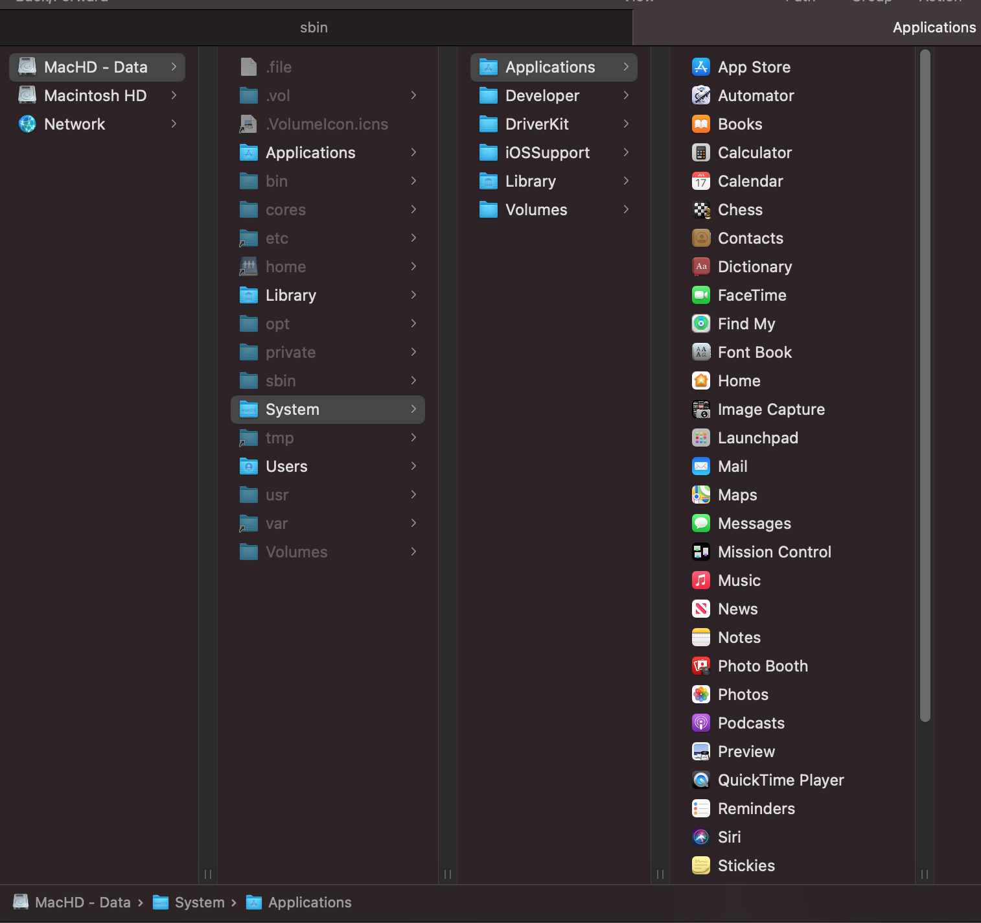
Task: Open the App Store app icon
Action: pyautogui.click(x=701, y=67)
